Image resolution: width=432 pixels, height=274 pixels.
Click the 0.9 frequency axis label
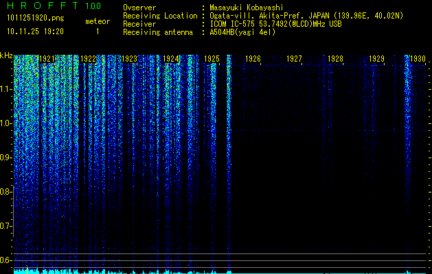click(x=5, y=158)
